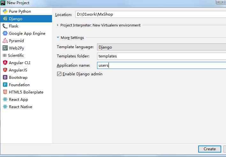Screen dimensions: 226x157
Task: Click the Angular CLI icon
Action: [5, 63]
